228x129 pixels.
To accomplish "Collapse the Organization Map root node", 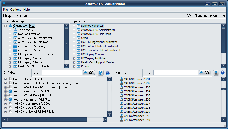I will coord(5,26).
